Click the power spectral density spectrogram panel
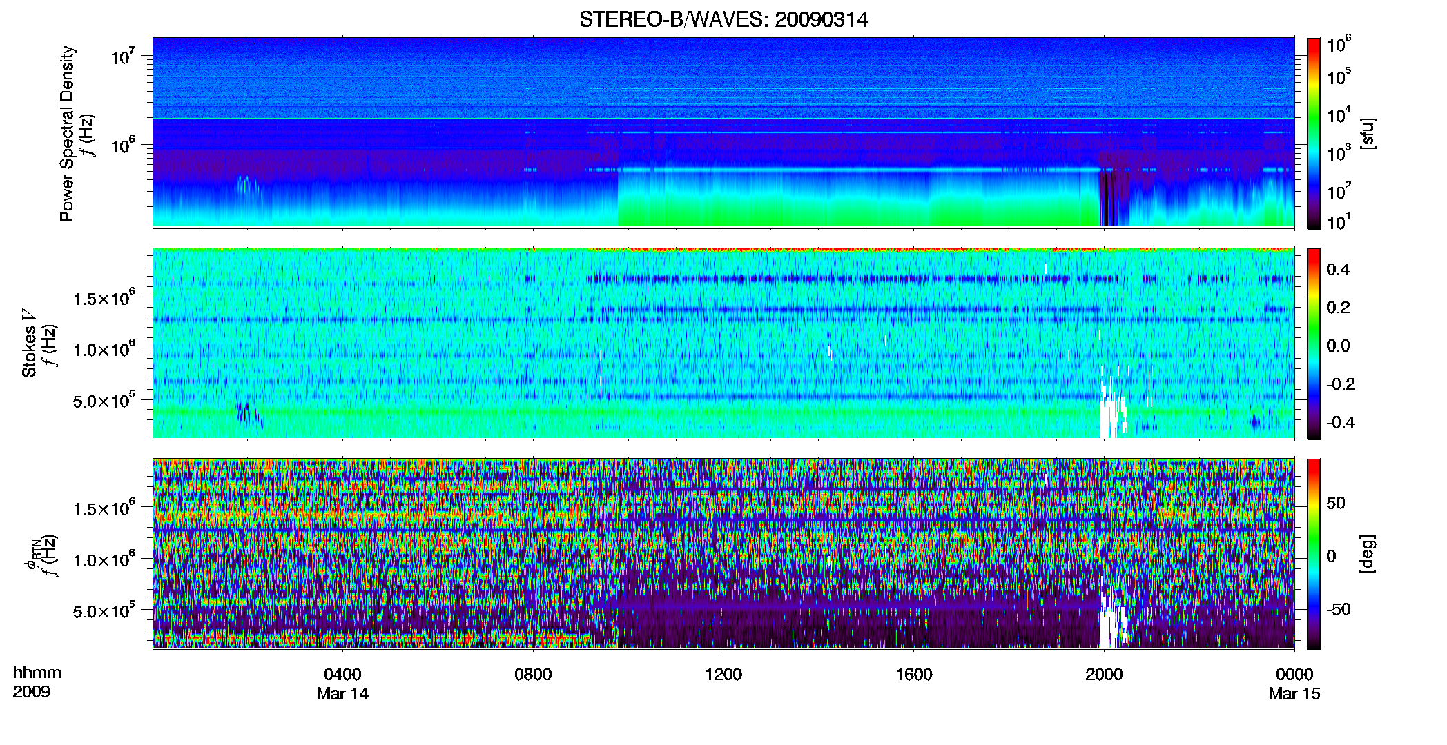1447x745 pixels. [723, 132]
